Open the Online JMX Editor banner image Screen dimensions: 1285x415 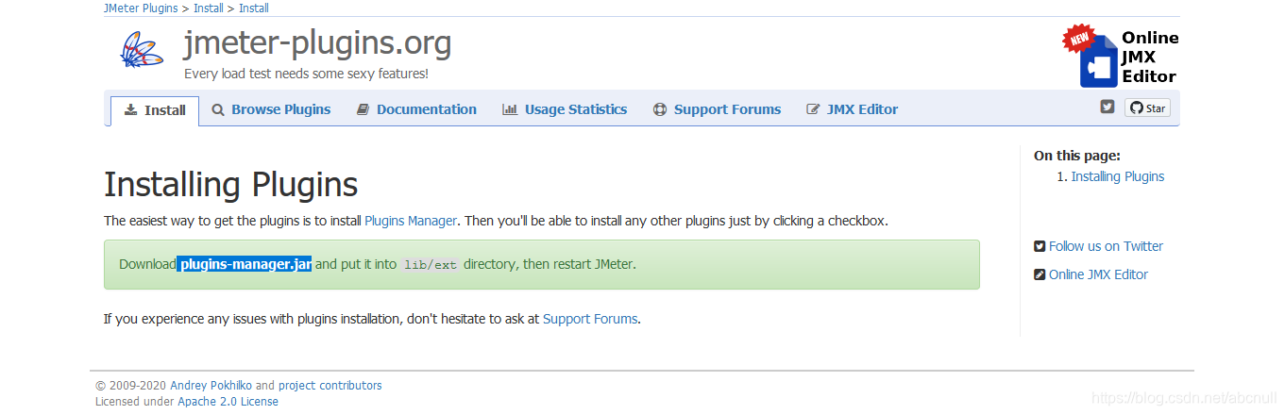pos(1122,56)
